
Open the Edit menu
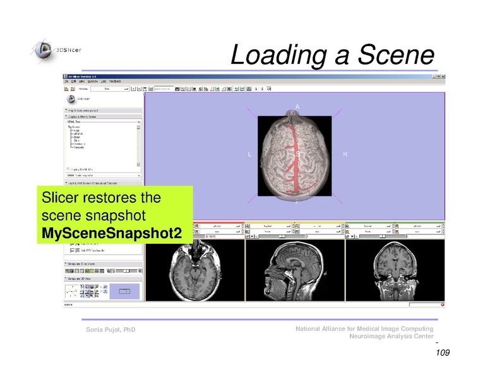[x=73, y=81]
